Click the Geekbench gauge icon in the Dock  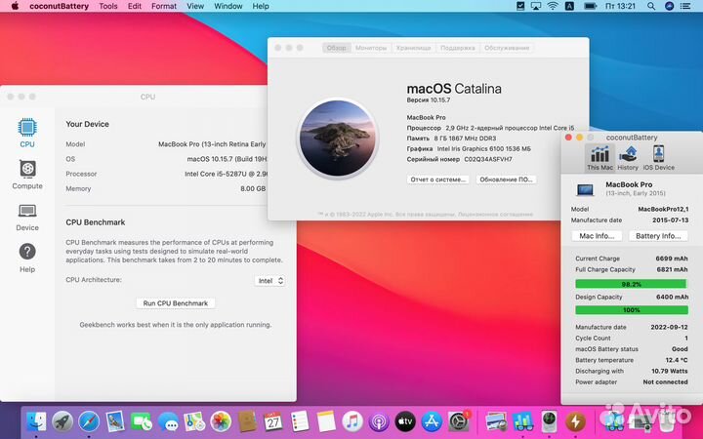(549, 421)
